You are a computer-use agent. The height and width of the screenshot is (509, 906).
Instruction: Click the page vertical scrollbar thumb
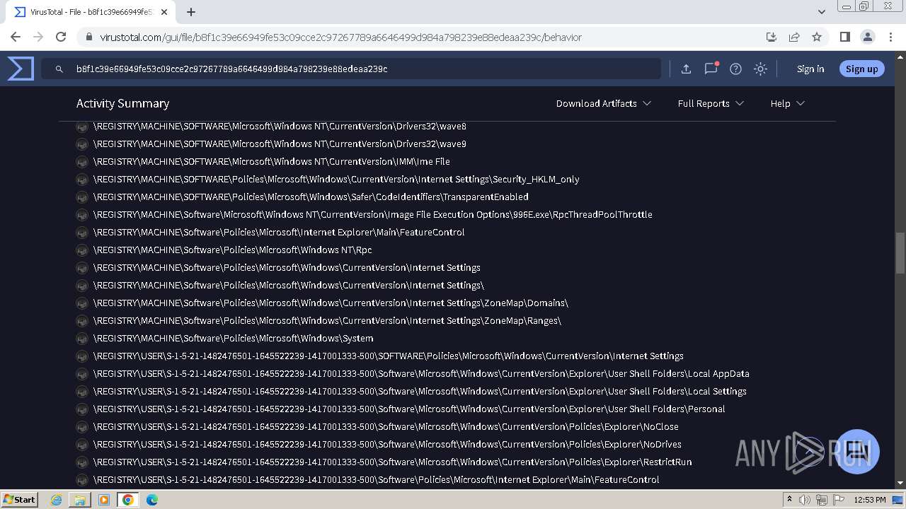click(x=900, y=253)
